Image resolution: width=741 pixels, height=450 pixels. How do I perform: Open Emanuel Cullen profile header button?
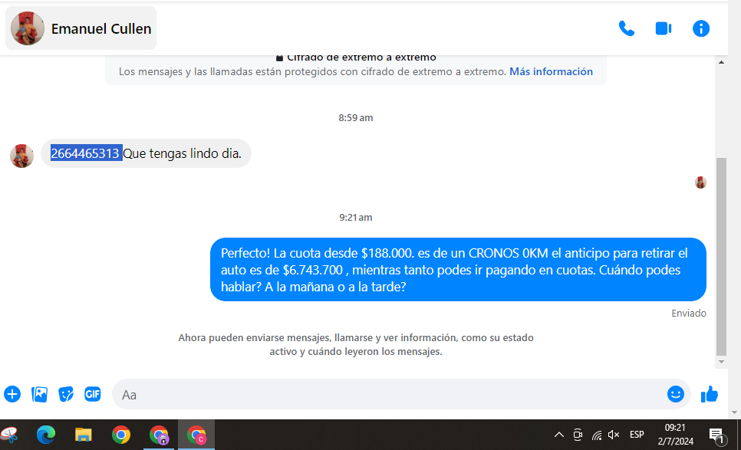(x=81, y=28)
